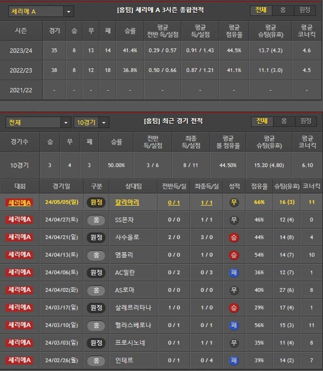Expand the arrow beside 세리에 A selector
Image resolution: width=323 pixels, height=371 pixels.
click(x=69, y=12)
